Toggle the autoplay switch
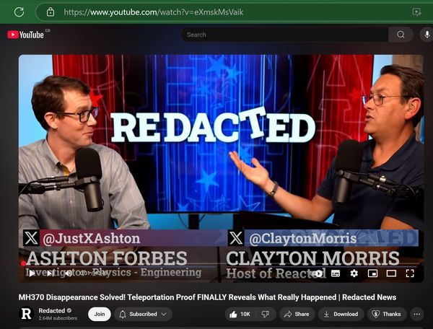This screenshot has width=433, height=329. (318, 273)
